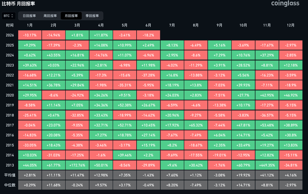Viewport: 308px width, 194px height.
Task: Click the 时间 column header
Action: [10, 25]
